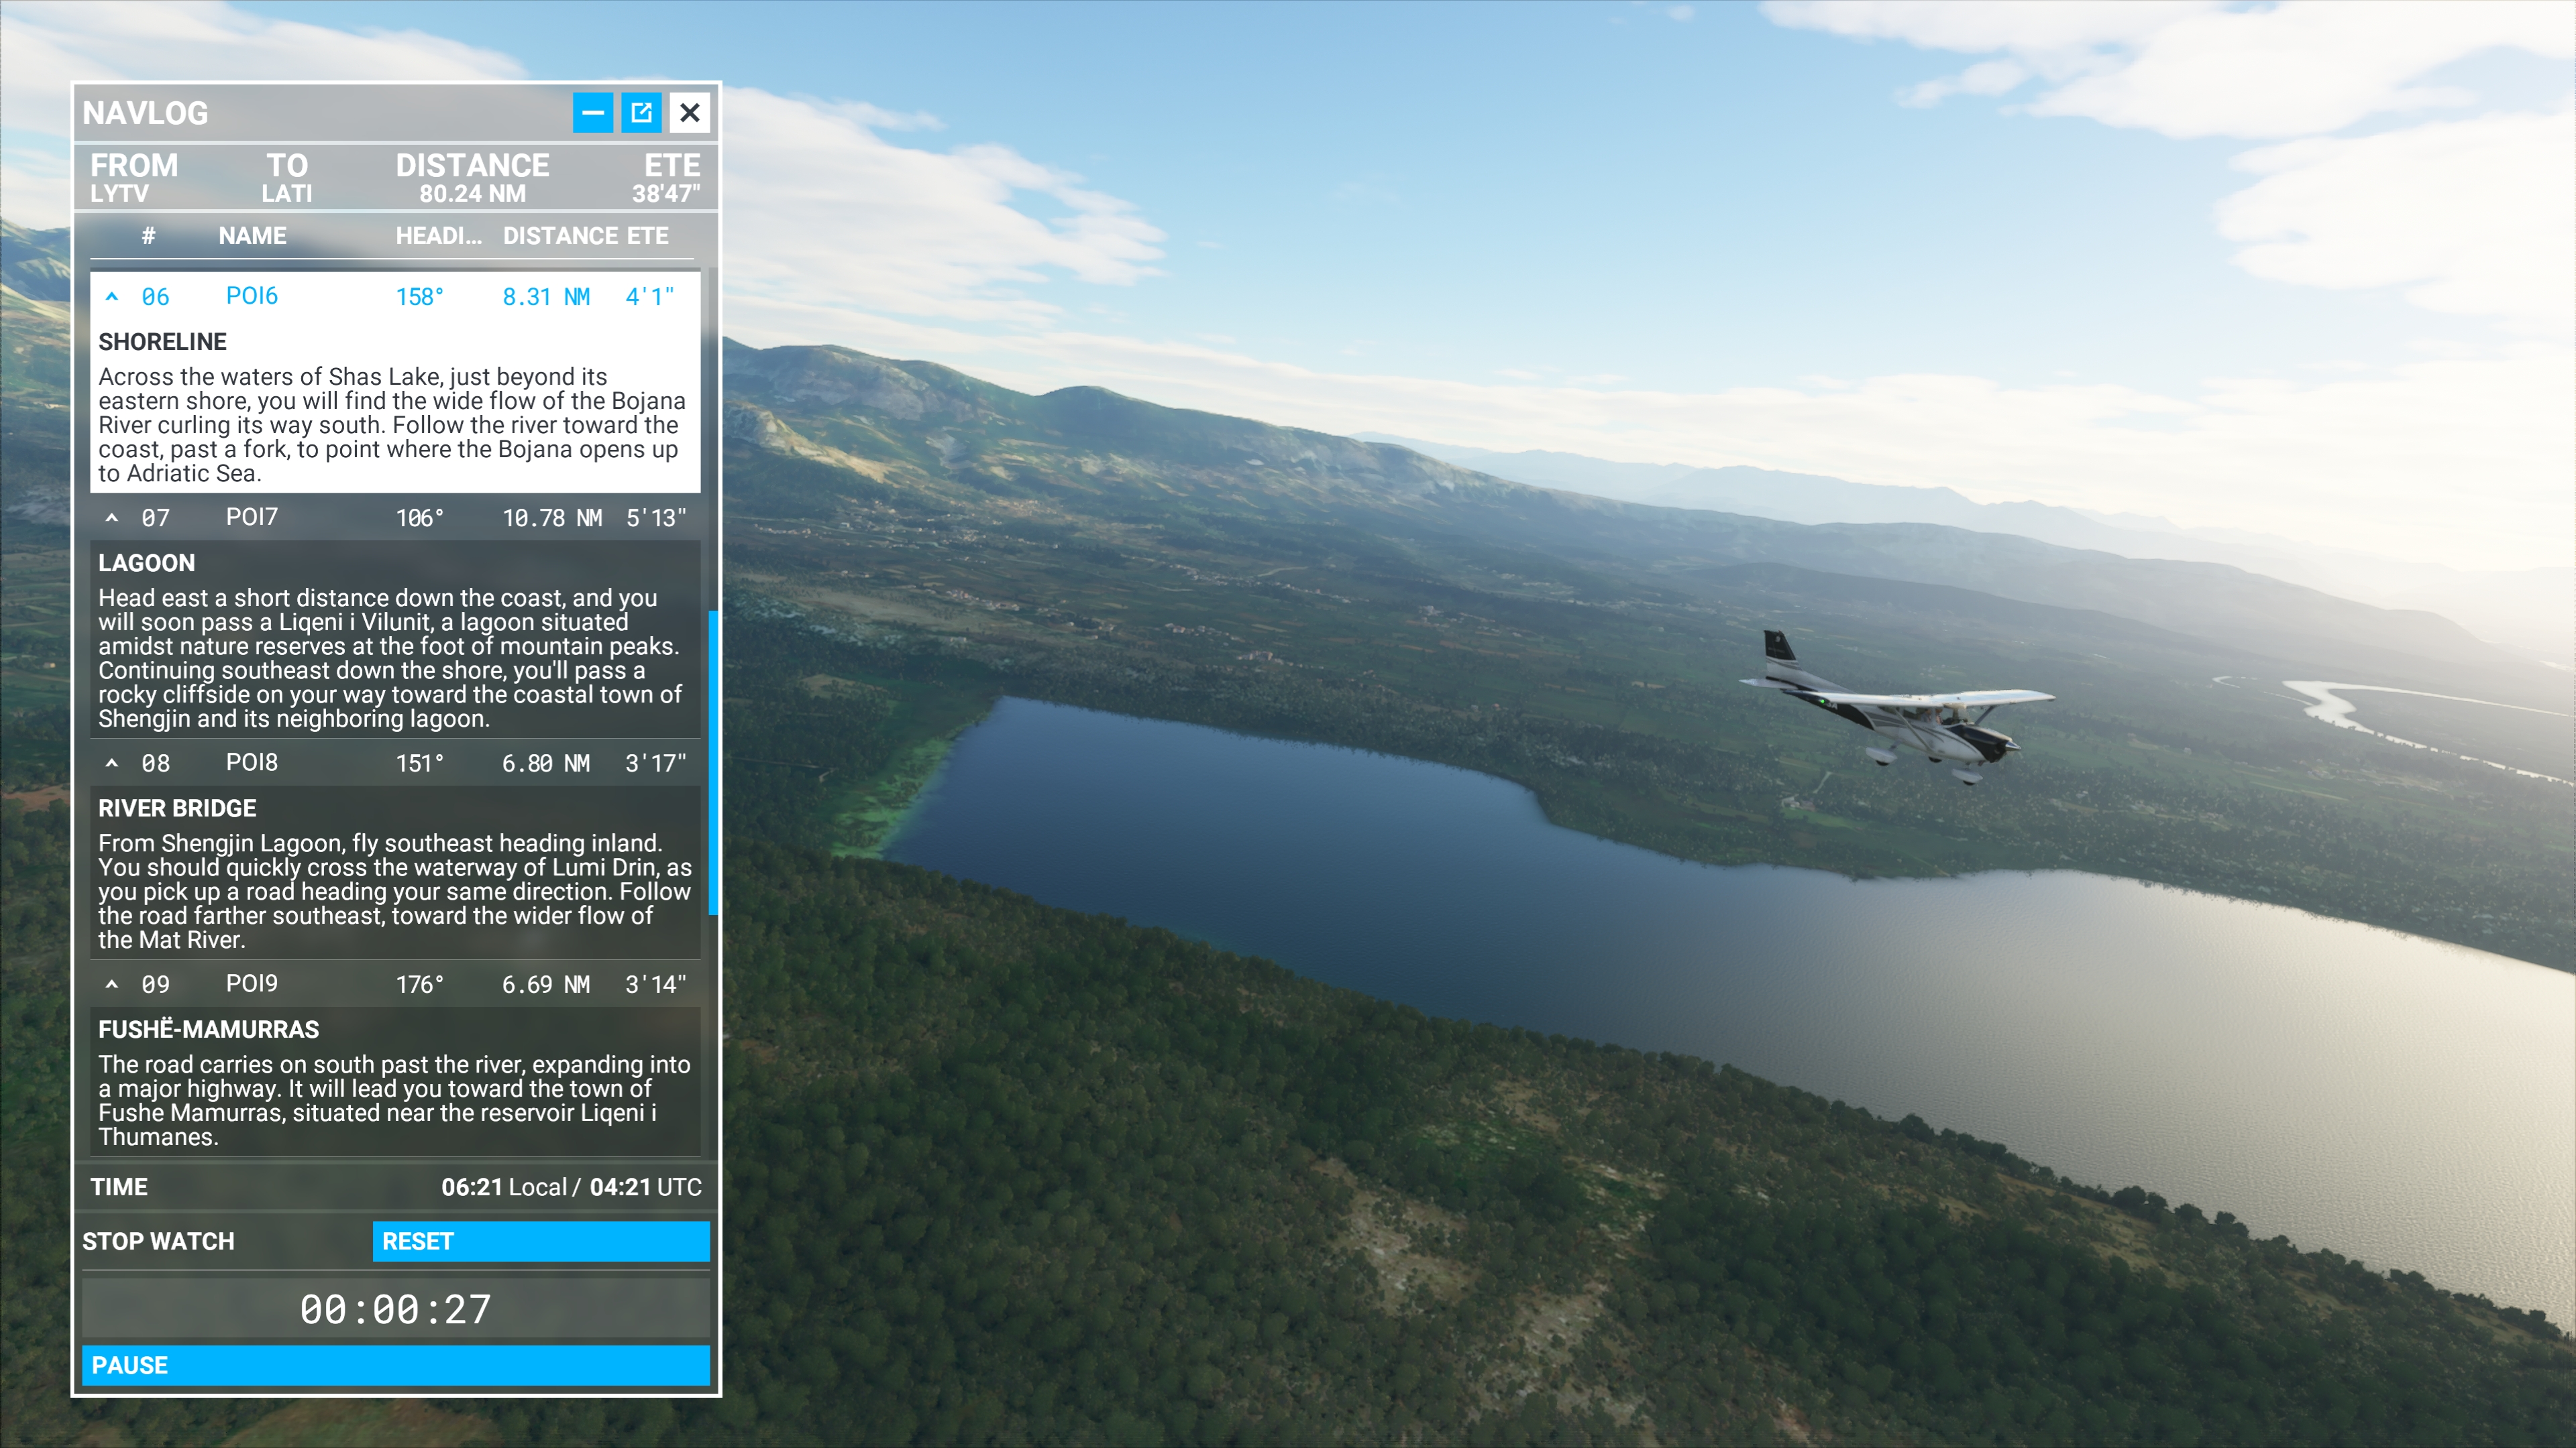Pop out the Navlog into a separate window
The image size is (2576, 1448).
(x=641, y=112)
